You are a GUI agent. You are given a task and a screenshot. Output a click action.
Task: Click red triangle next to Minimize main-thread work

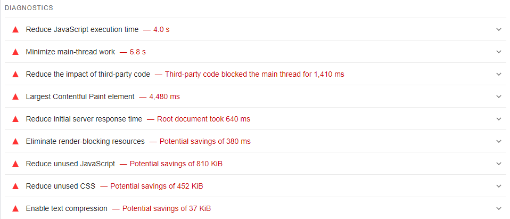pos(15,52)
